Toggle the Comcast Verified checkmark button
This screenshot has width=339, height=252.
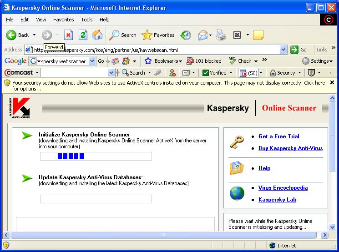[214, 73]
